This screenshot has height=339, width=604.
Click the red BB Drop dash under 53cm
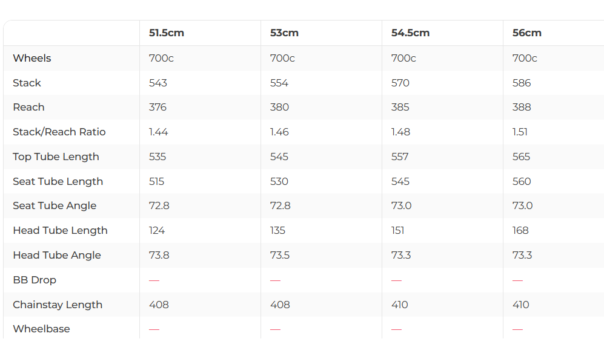click(276, 280)
